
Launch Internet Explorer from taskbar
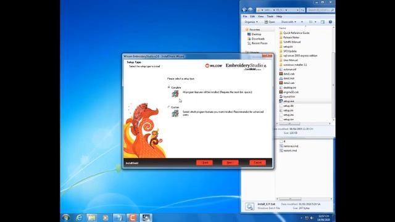point(79,218)
